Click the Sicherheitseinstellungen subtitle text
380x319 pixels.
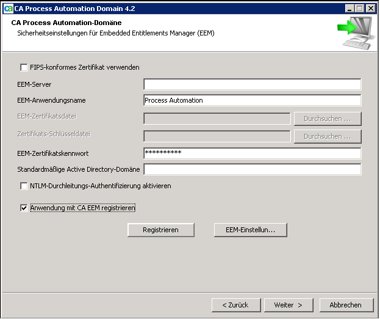coord(116,33)
